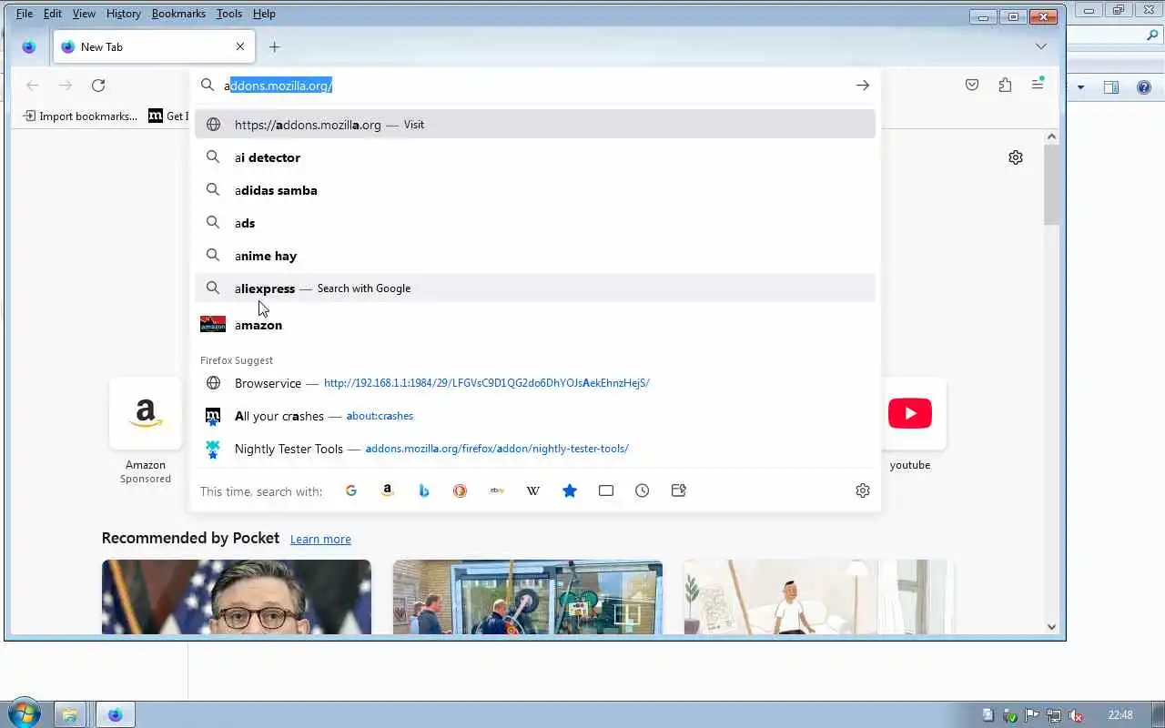Open the third Pocket story thumbnail with illustration

click(x=817, y=597)
